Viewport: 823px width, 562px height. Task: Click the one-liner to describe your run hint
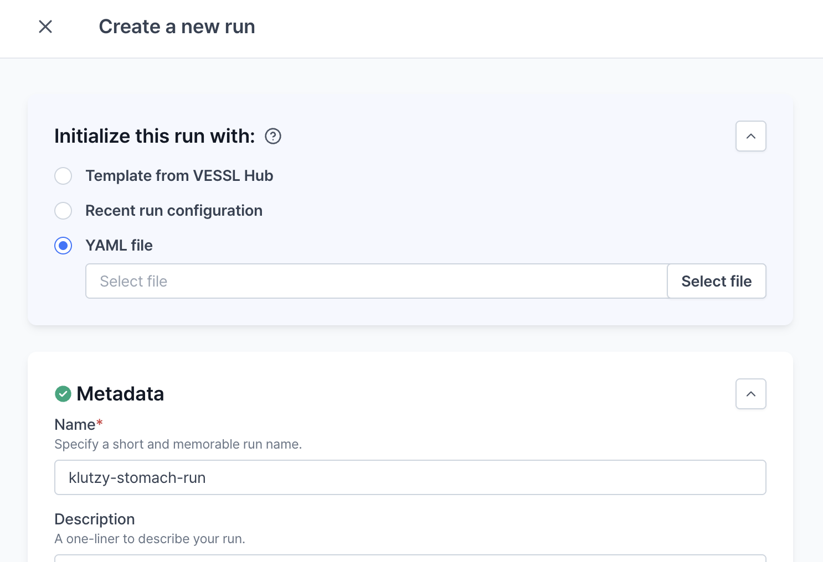point(150,539)
